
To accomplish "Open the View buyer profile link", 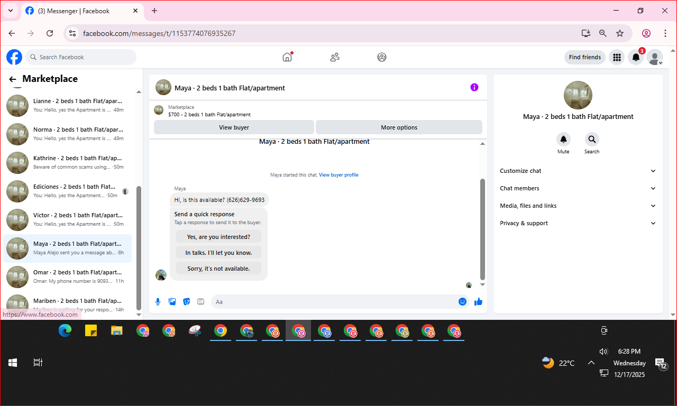I will tap(338, 175).
